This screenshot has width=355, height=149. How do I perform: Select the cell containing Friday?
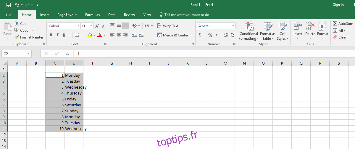click(x=73, y=99)
